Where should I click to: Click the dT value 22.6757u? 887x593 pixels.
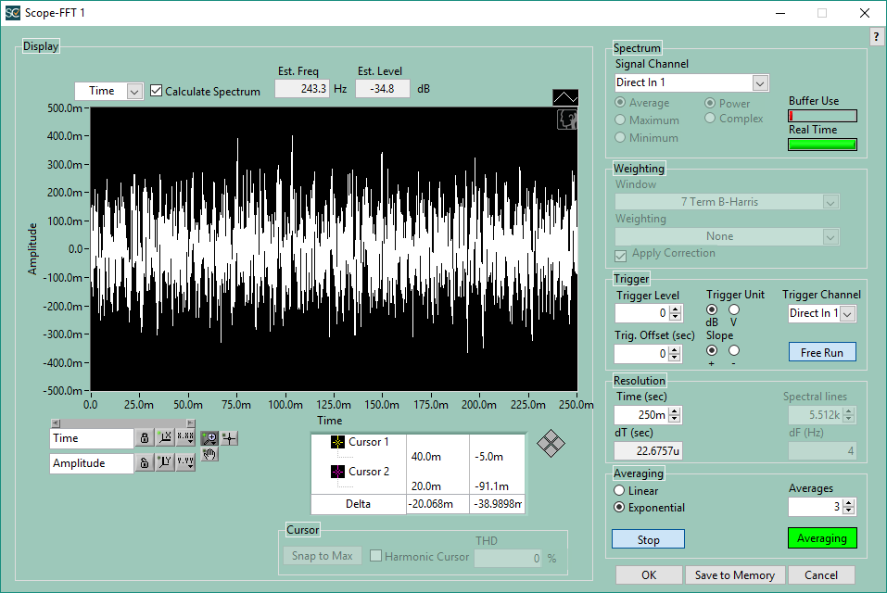tap(648, 450)
